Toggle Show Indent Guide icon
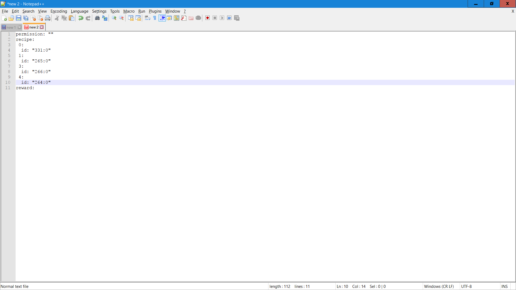This screenshot has width=516, height=290. click(x=162, y=18)
